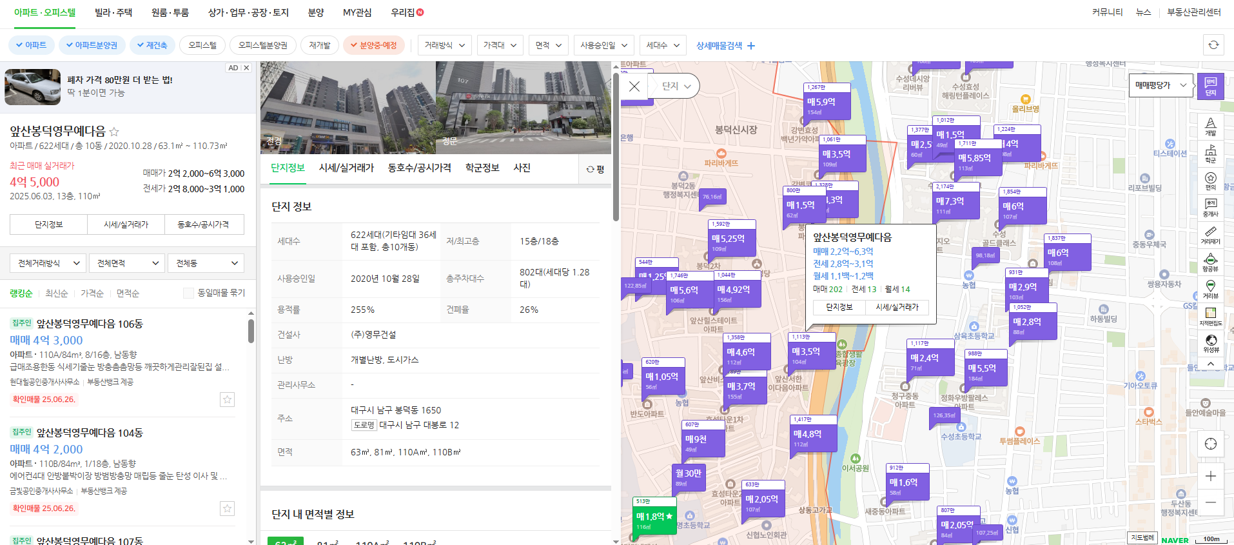Show 중개사 realtor markers on map

pos(1210,208)
